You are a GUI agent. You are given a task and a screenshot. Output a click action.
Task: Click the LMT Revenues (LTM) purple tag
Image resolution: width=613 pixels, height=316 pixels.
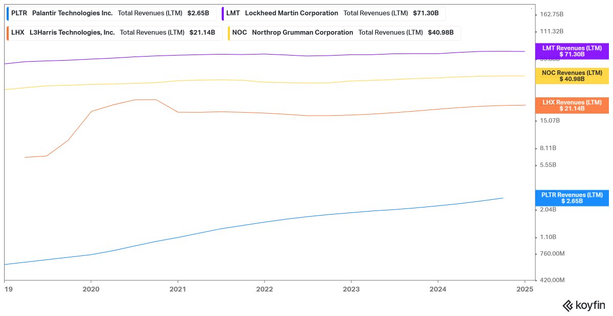coord(572,51)
